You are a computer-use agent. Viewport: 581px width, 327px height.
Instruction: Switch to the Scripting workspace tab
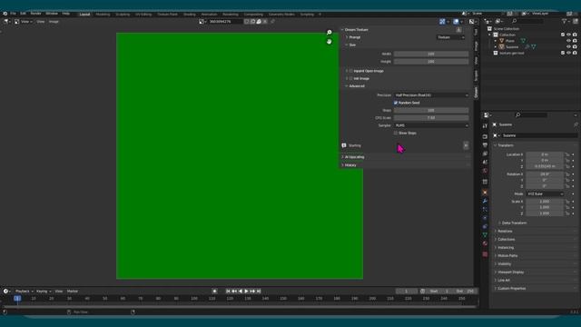click(x=307, y=15)
